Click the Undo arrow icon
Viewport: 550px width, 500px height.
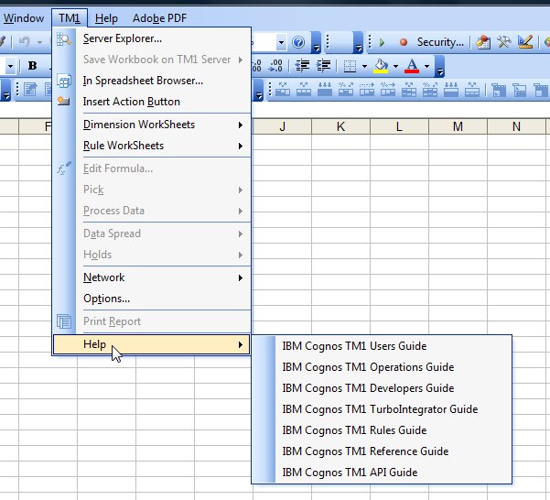click(24, 42)
